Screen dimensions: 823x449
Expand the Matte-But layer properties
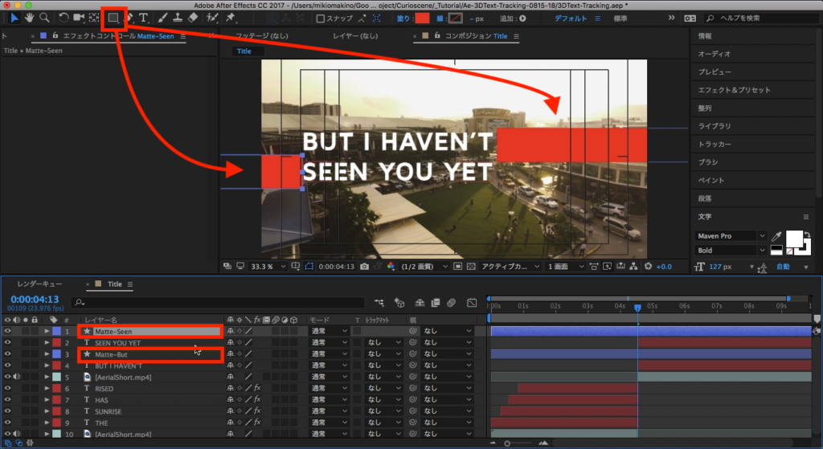pos(47,354)
